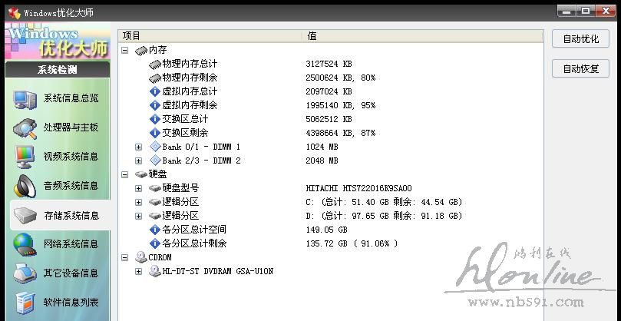Collapse the CDROM tree node

click(x=125, y=257)
